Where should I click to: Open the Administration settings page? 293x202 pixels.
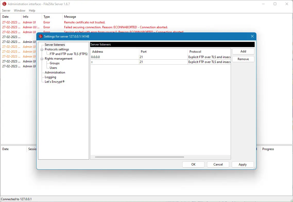coord(55,72)
